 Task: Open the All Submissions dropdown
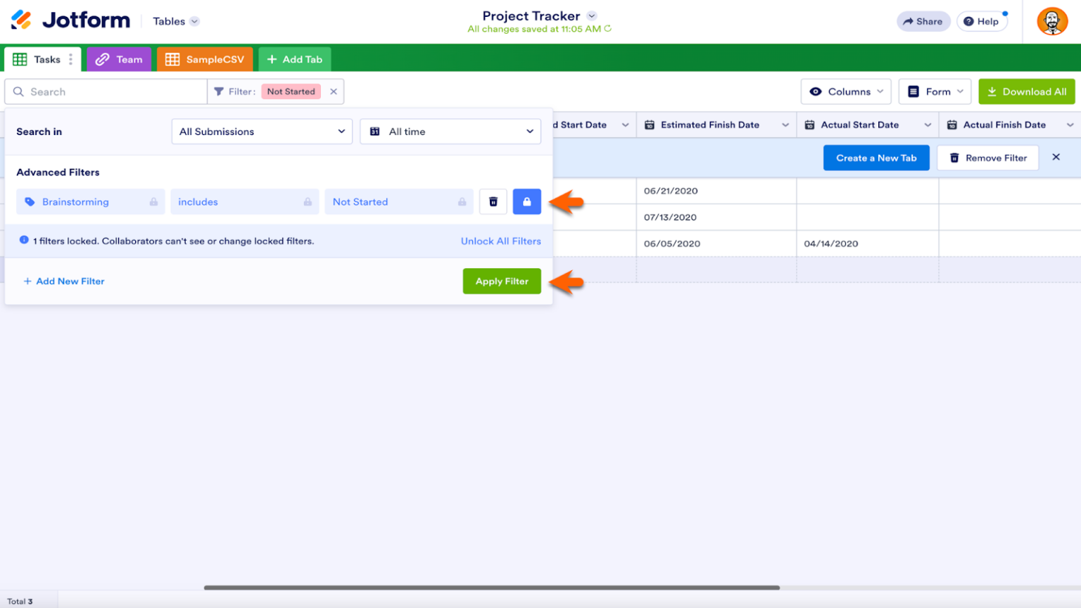click(262, 131)
